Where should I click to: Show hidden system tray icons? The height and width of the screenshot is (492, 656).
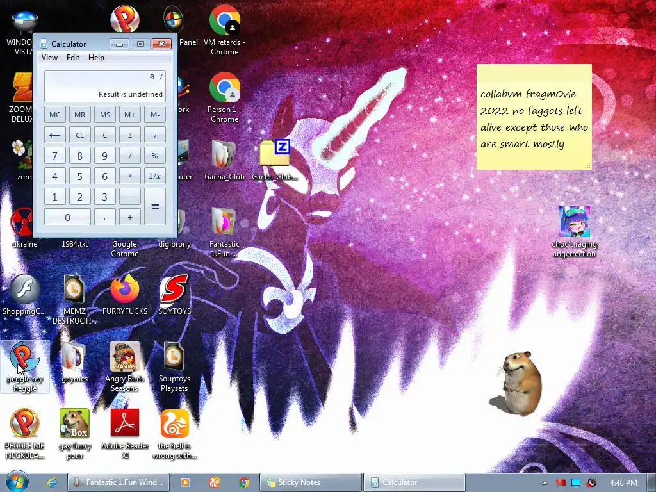pyautogui.click(x=545, y=483)
